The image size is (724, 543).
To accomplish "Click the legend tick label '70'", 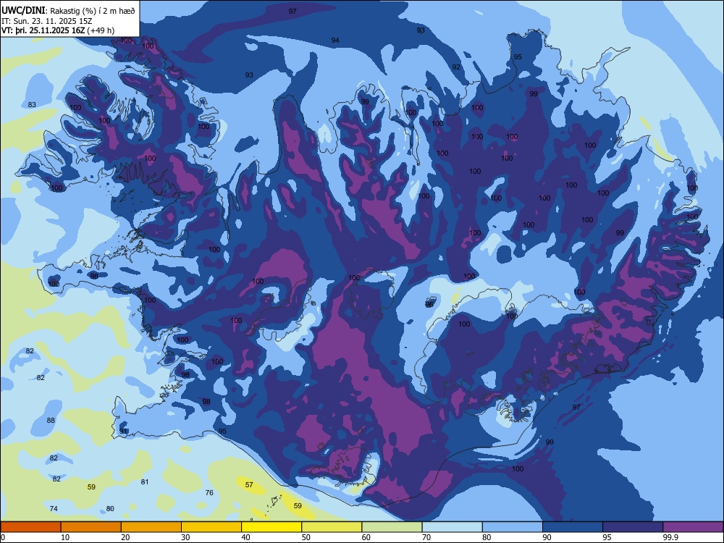I will 426,537.
